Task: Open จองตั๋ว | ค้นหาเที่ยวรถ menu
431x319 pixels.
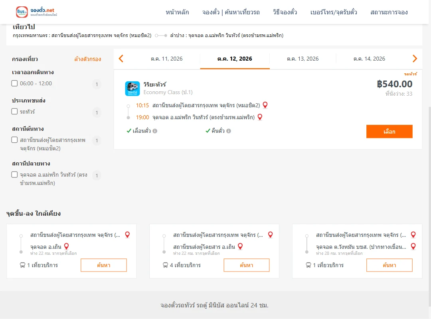Action: coord(231,12)
